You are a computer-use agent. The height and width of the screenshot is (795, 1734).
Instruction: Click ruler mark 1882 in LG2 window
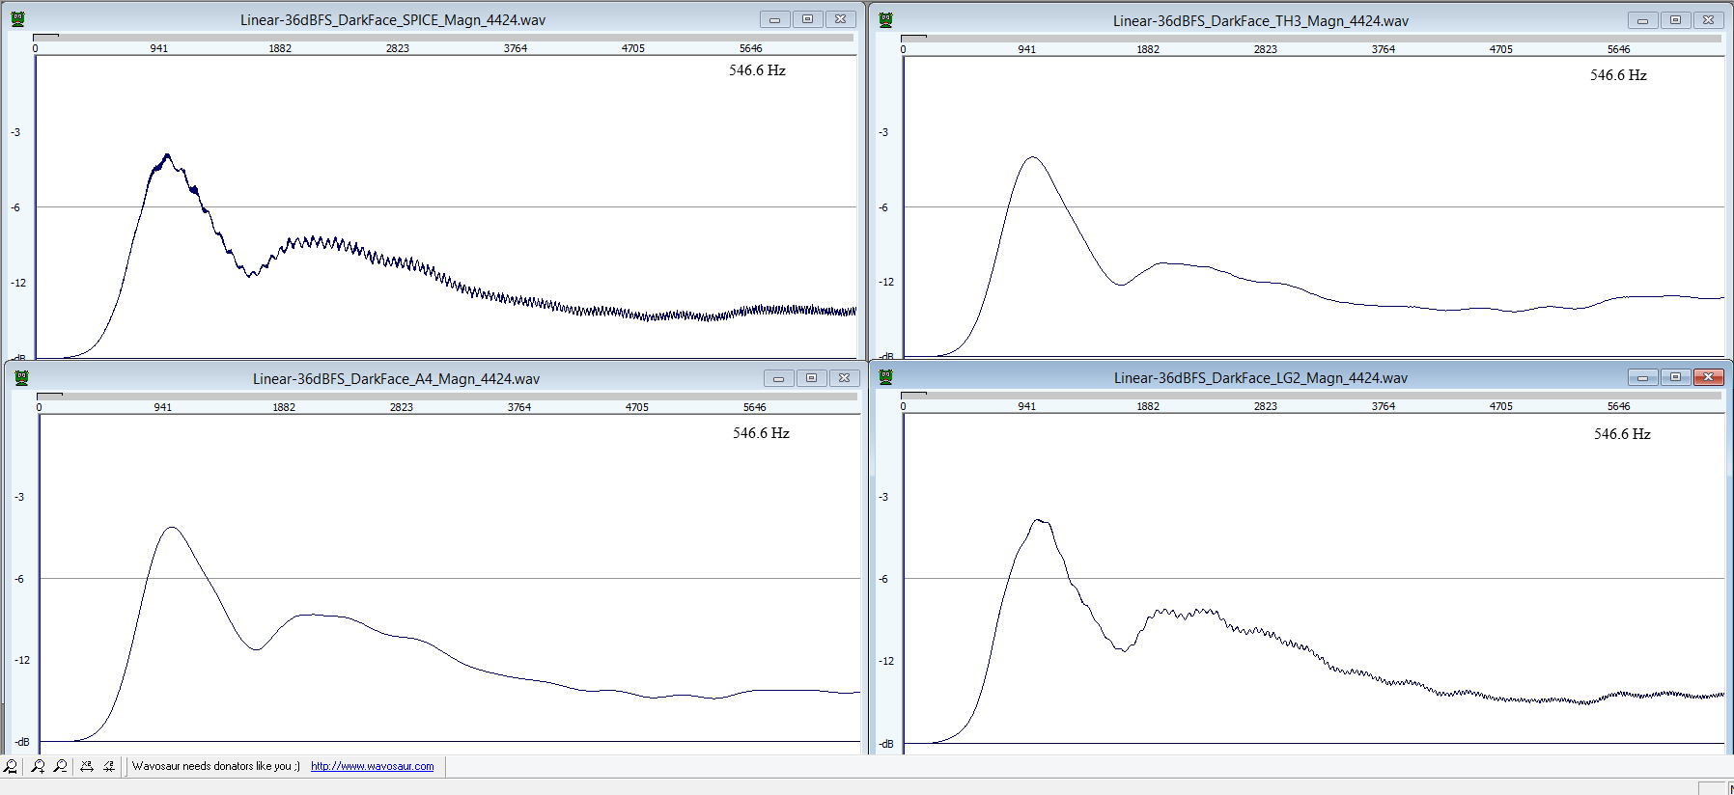point(1148,406)
